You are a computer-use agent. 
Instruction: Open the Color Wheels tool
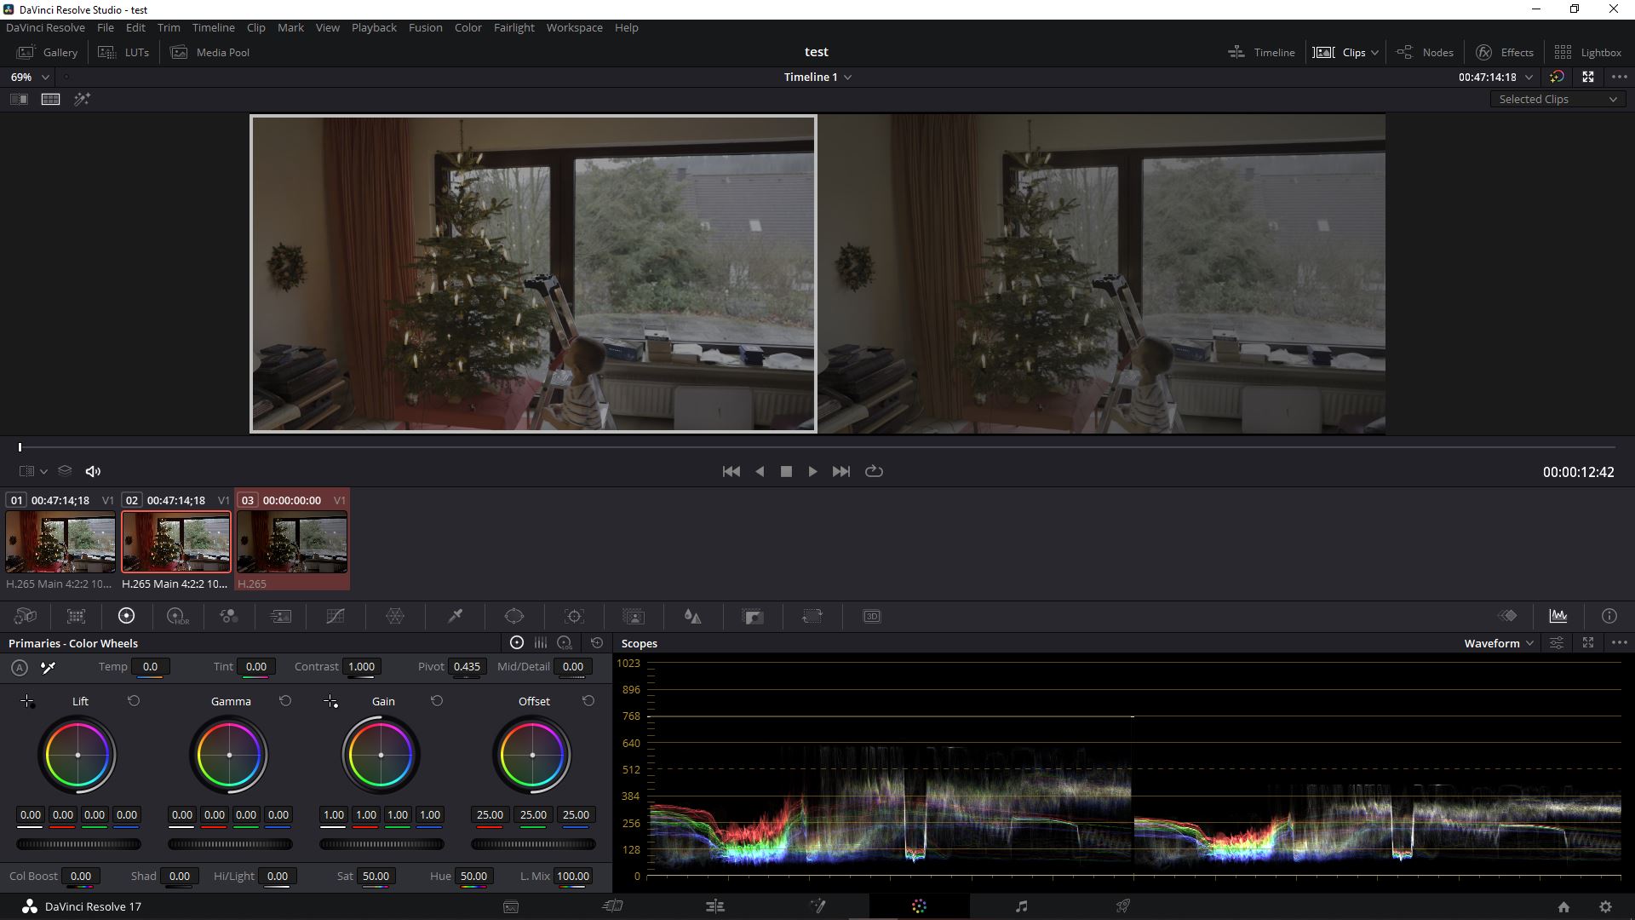pyautogui.click(x=127, y=616)
